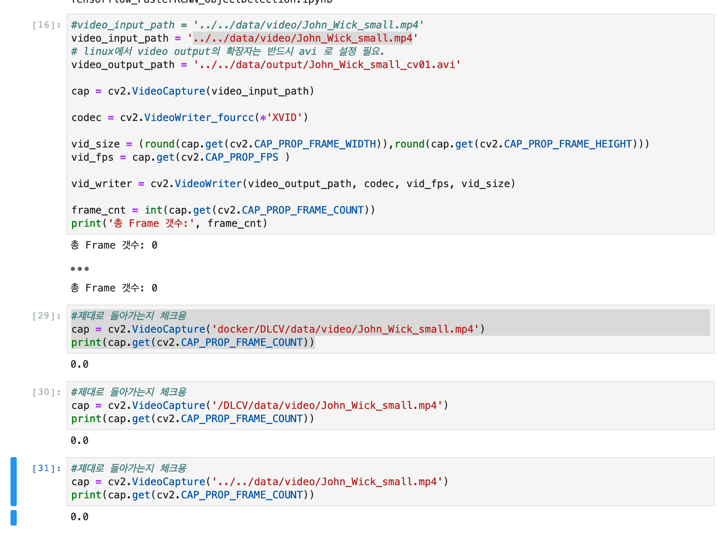Screen dimensions: 723x533
Task: Collapse cell 31 output using its blue bar
Action: (14, 517)
